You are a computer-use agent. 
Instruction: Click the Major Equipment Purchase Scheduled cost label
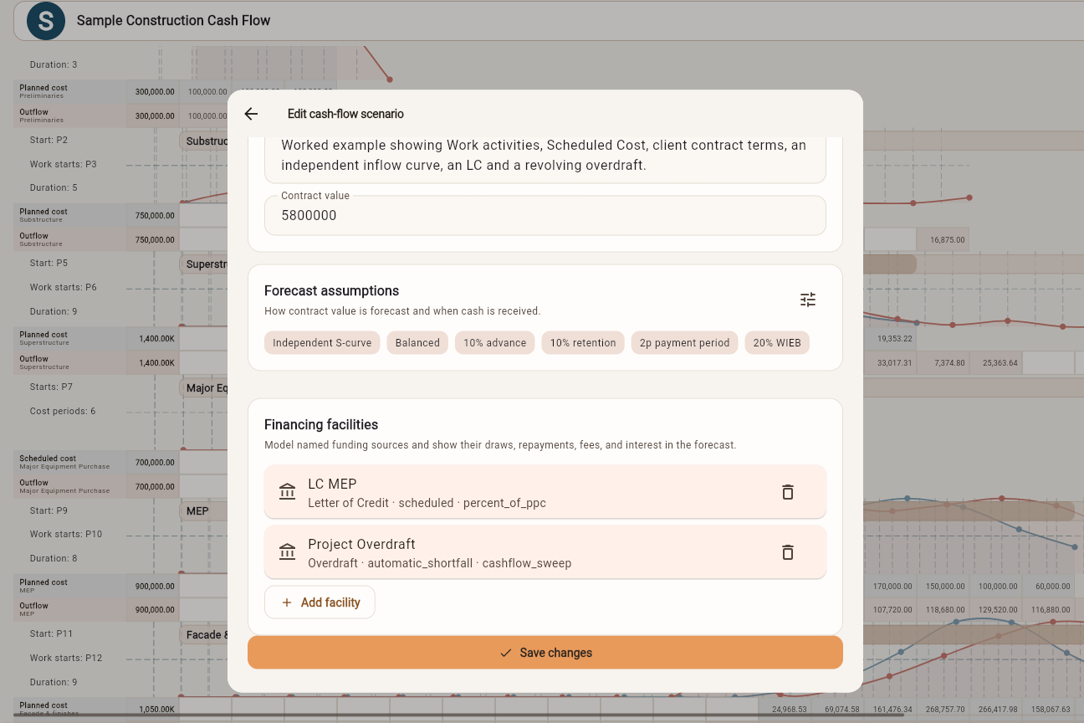click(x=64, y=462)
